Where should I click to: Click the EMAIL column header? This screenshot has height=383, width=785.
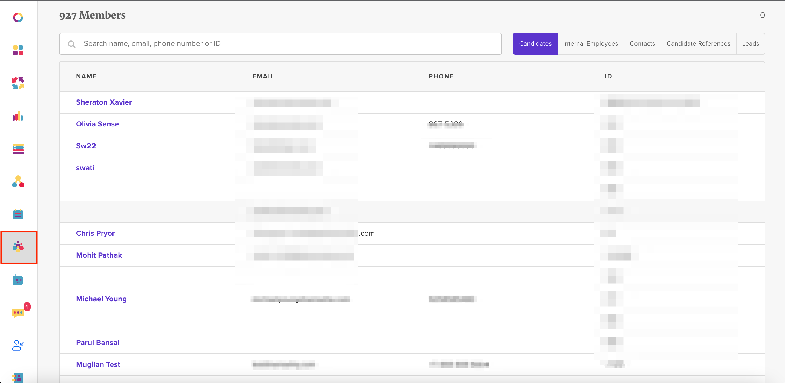point(263,76)
